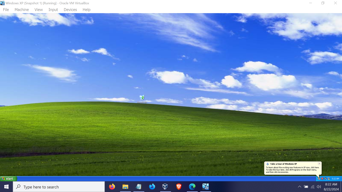This screenshot has height=192, width=342.
Task: Select the Windows XP VM window in the taskbar
Action: pyautogui.click(x=205, y=186)
